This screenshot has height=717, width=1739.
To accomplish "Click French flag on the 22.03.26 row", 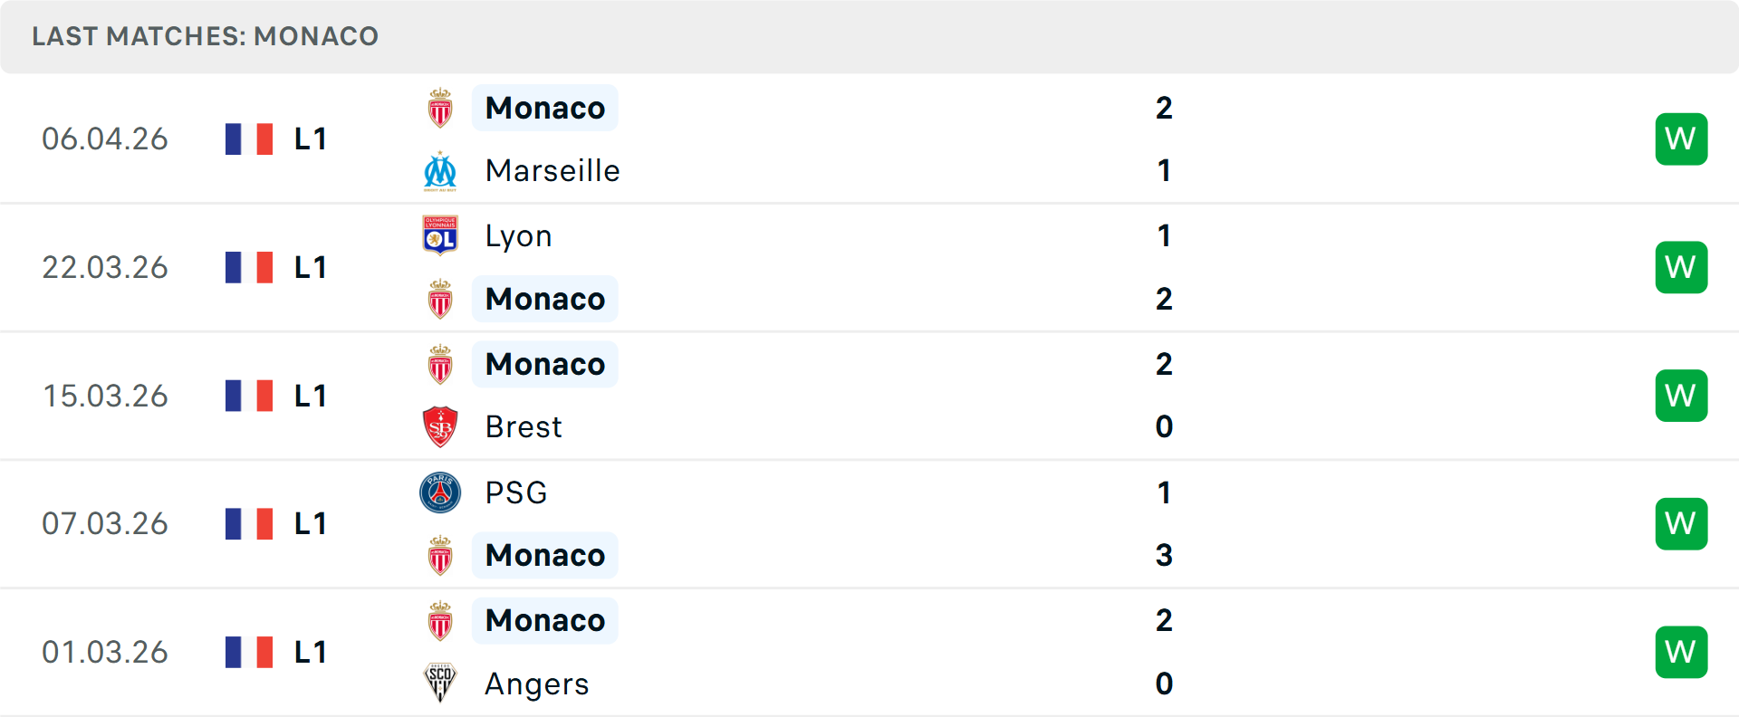I will (249, 267).
